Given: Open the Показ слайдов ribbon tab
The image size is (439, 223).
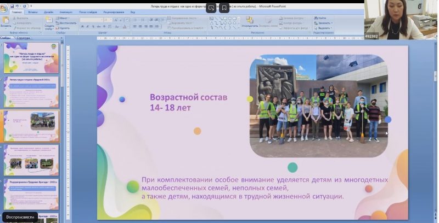Looking at the screenshot, I should (88, 12).
